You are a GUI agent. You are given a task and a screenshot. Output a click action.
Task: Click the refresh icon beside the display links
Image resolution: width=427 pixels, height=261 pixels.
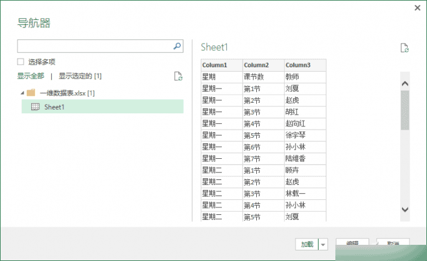178,76
